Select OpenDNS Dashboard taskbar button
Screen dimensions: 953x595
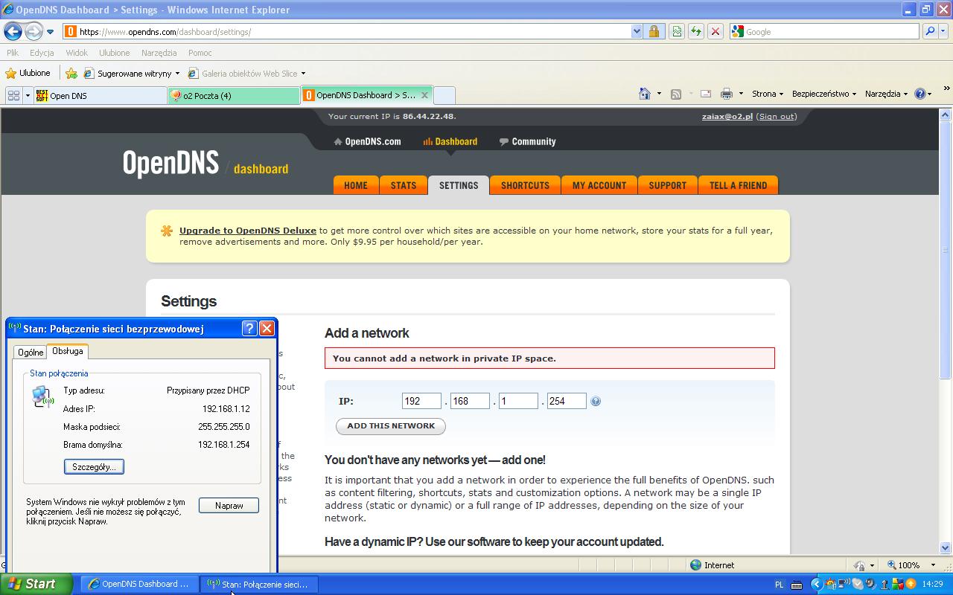tap(139, 584)
